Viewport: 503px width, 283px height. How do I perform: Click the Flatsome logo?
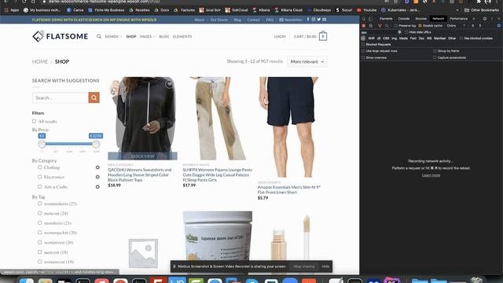point(61,36)
